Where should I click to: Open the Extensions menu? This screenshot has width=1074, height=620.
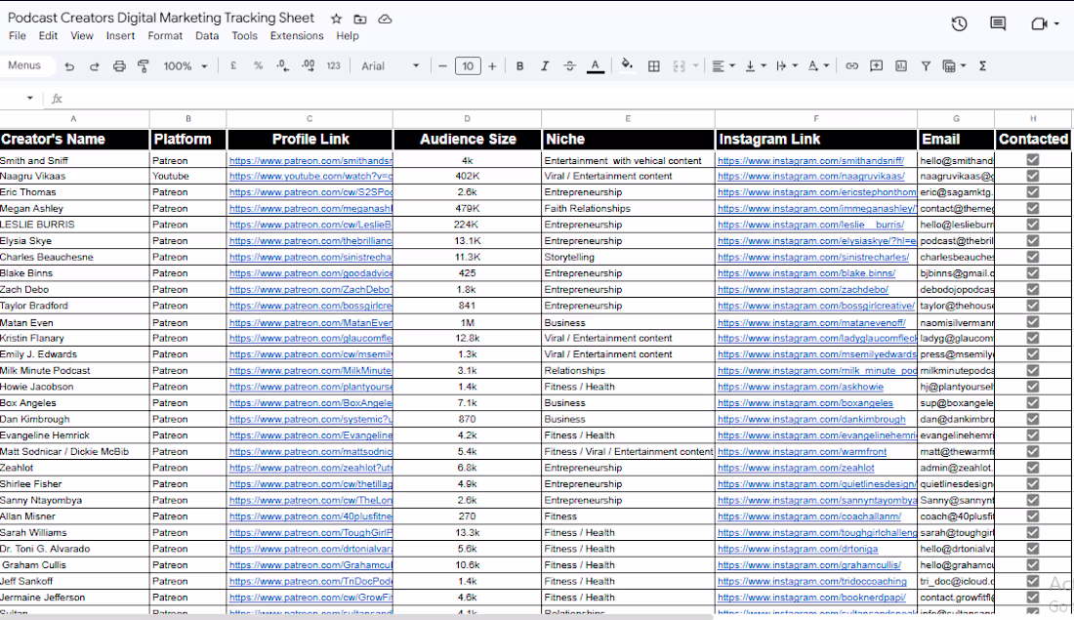pos(297,35)
